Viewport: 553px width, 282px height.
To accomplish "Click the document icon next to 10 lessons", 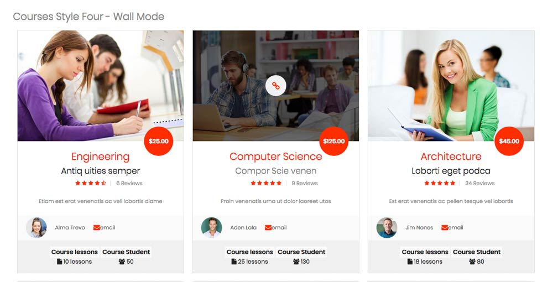I will coord(59,262).
